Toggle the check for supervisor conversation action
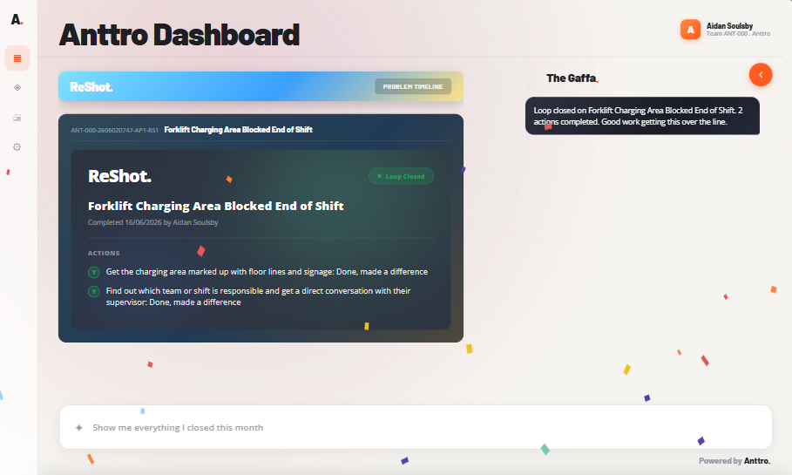Image resolution: width=792 pixels, height=475 pixels. pyautogui.click(x=94, y=292)
